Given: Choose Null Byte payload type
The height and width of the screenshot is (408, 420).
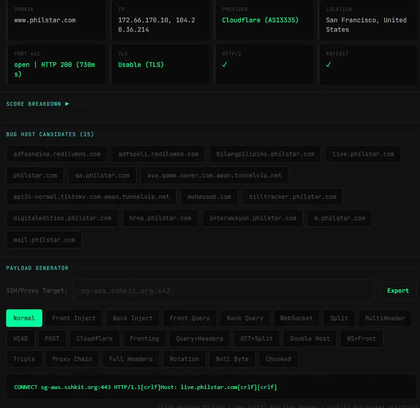Looking at the screenshot, I should tap(232, 359).
